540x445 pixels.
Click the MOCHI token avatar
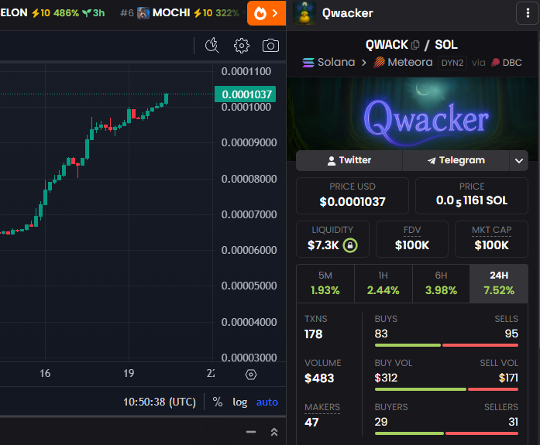pos(143,13)
